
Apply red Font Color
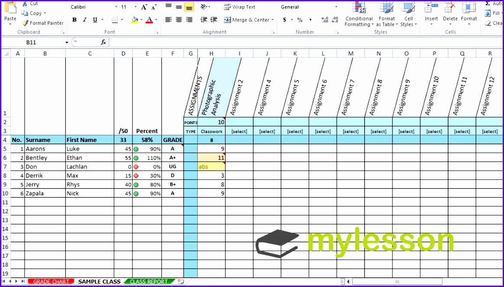tap(149, 20)
